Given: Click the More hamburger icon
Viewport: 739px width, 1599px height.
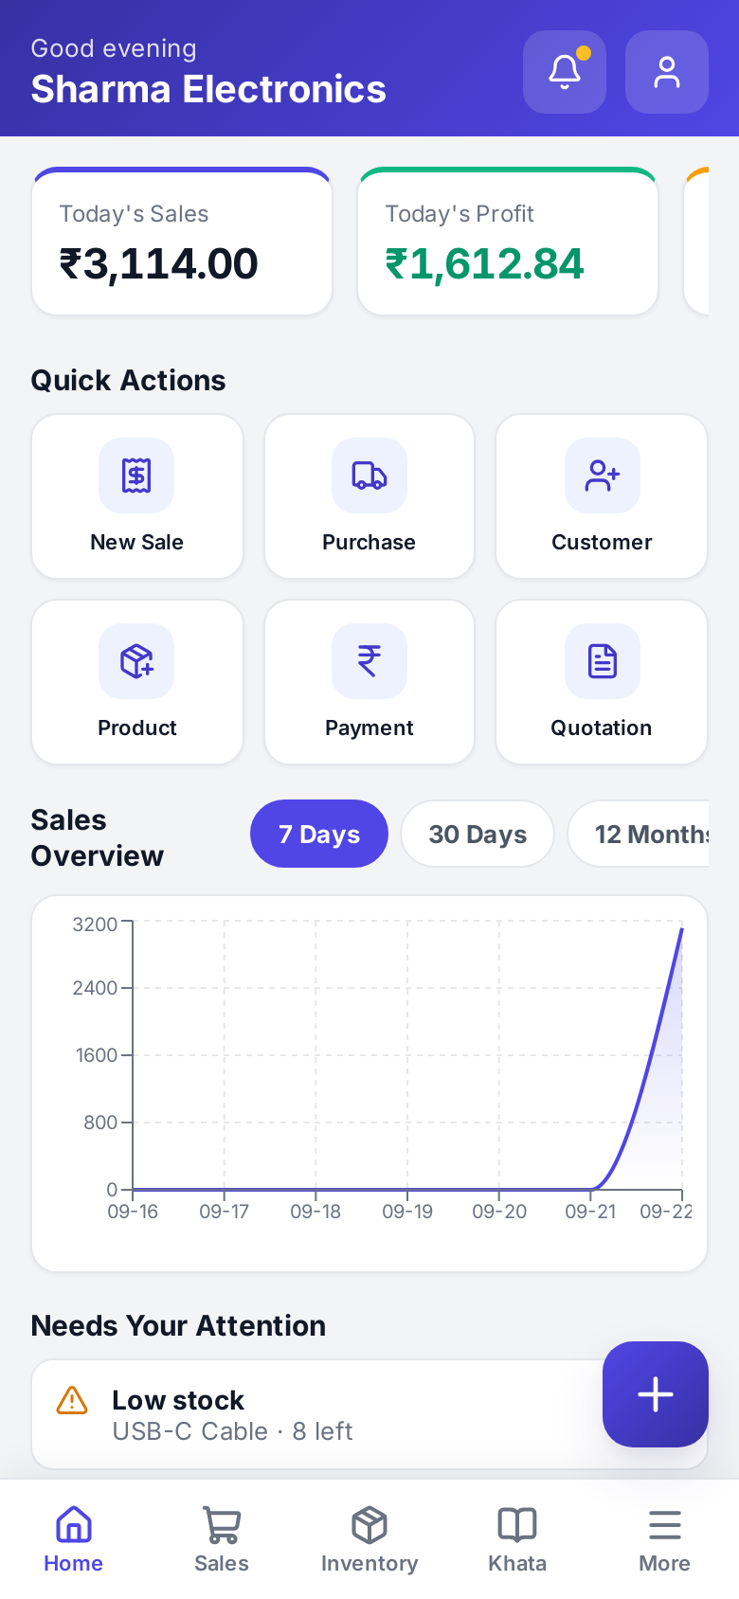Looking at the screenshot, I should click(665, 1525).
